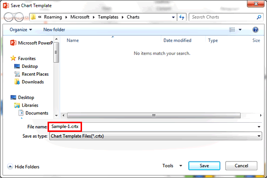Select Templates in the address path
This screenshot has height=178, width=267.
pos(108,17)
